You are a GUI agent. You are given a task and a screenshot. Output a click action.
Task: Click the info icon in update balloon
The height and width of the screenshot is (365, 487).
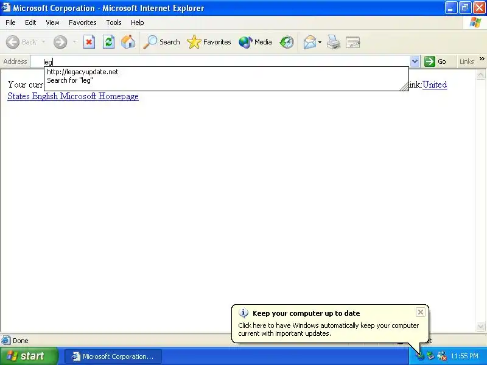(x=243, y=313)
